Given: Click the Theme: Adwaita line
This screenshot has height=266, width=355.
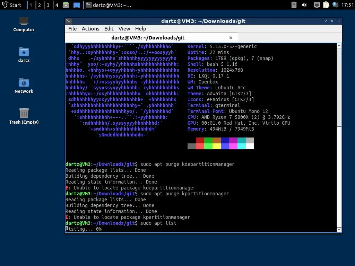Looking at the screenshot, I should click(x=219, y=94).
